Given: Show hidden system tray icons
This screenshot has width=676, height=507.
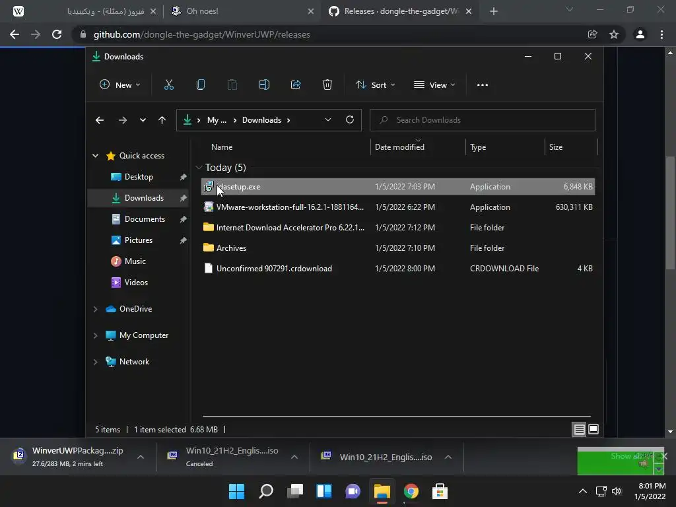Looking at the screenshot, I should (x=582, y=491).
